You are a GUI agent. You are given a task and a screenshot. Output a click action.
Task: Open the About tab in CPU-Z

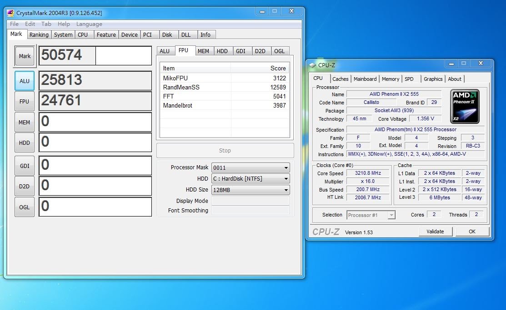tap(455, 79)
